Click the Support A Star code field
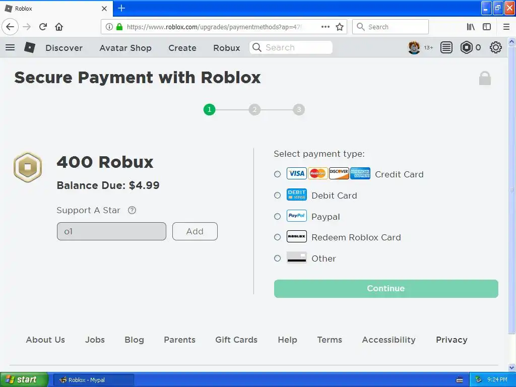The image size is (516, 387). point(111,231)
